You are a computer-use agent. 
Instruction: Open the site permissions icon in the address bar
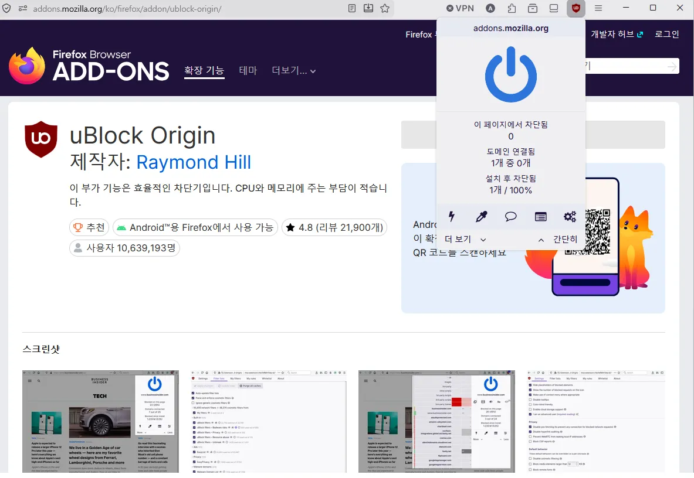tap(23, 8)
